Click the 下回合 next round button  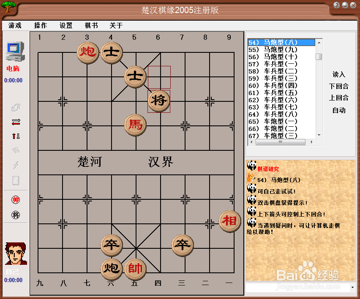point(339,86)
